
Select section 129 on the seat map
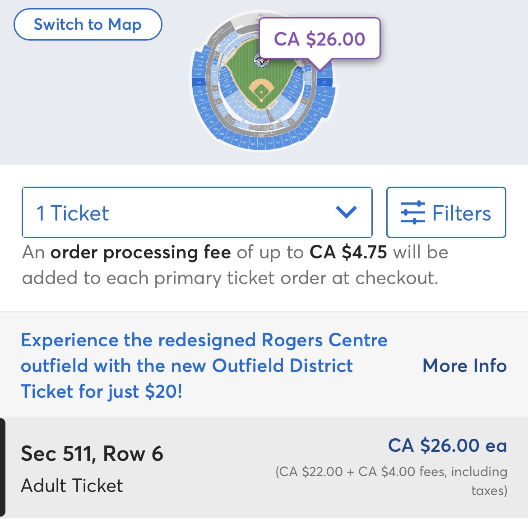coord(230,92)
